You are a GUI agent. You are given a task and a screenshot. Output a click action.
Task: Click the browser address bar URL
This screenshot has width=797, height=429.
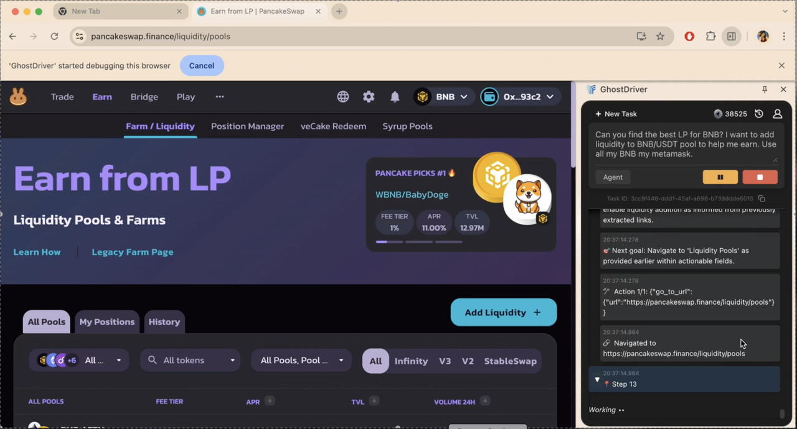click(x=161, y=37)
